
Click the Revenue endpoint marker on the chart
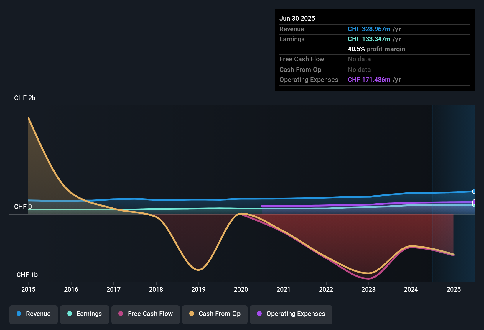pos(473,191)
